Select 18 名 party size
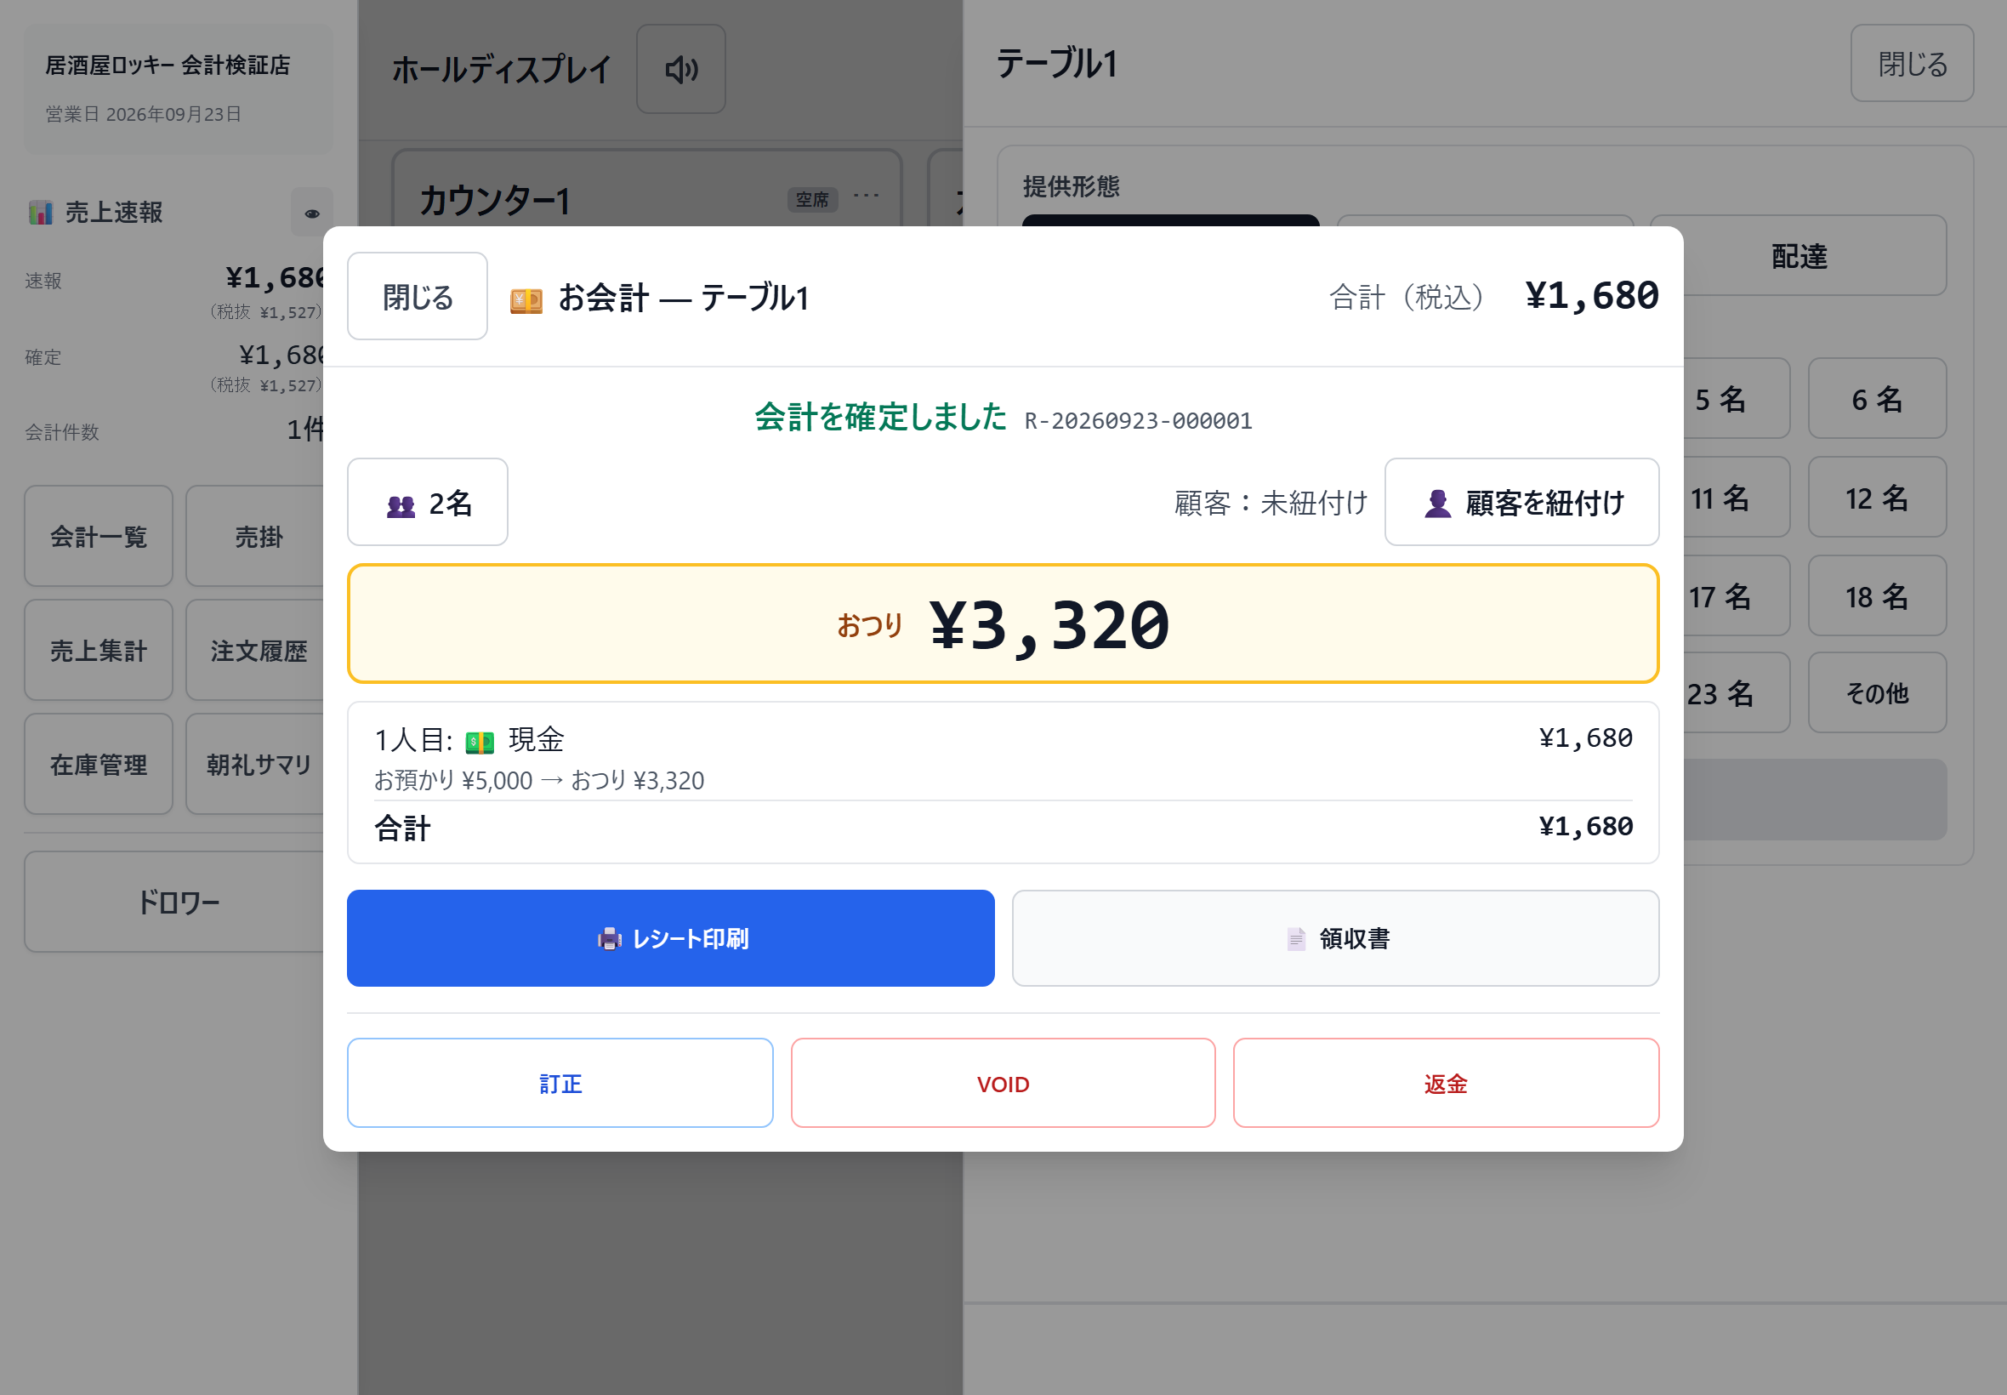 [x=1877, y=596]
